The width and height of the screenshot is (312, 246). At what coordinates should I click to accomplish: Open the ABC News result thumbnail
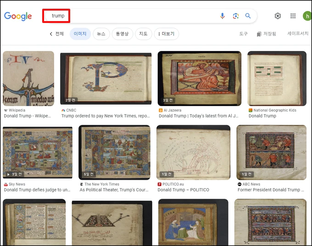[272, 152]
